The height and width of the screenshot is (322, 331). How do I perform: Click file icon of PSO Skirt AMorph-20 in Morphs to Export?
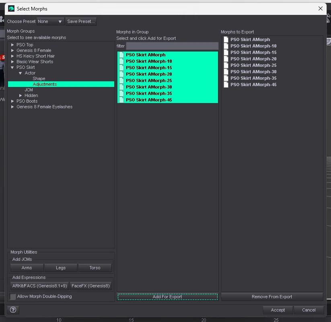226,59
